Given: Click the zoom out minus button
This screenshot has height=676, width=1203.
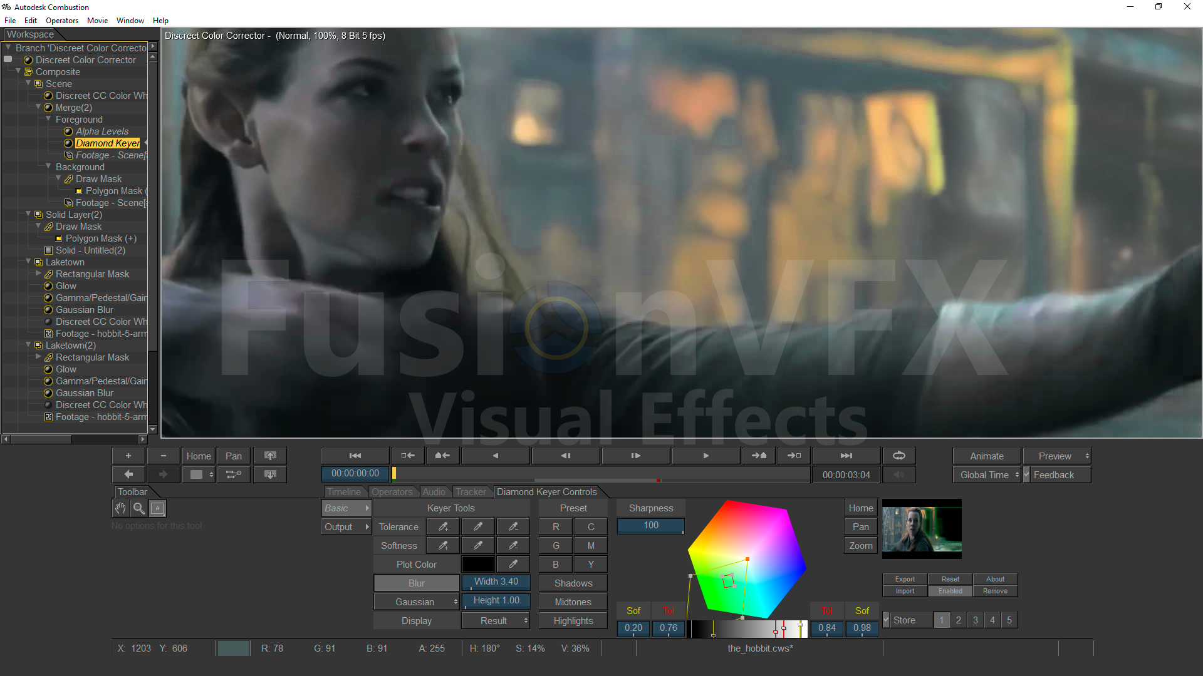Looking at the screenshot, I should pos(164,456).
